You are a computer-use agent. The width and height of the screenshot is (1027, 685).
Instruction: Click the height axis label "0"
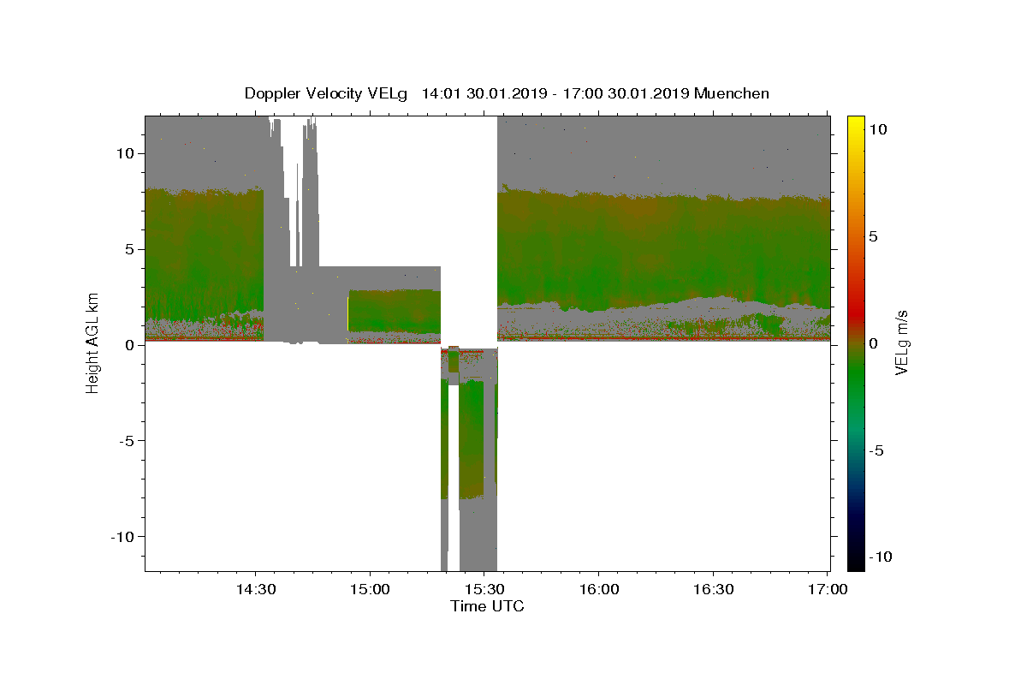click(131, 345)
